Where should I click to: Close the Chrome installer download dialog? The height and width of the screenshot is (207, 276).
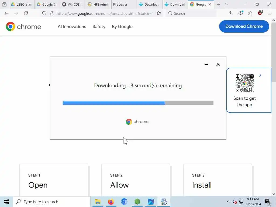click(x=218, y=64)
